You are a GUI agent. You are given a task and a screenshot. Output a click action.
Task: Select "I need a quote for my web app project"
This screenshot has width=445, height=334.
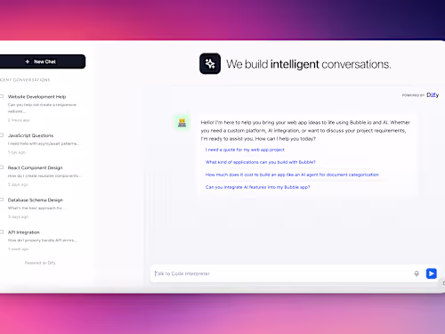tap(245, 150)
